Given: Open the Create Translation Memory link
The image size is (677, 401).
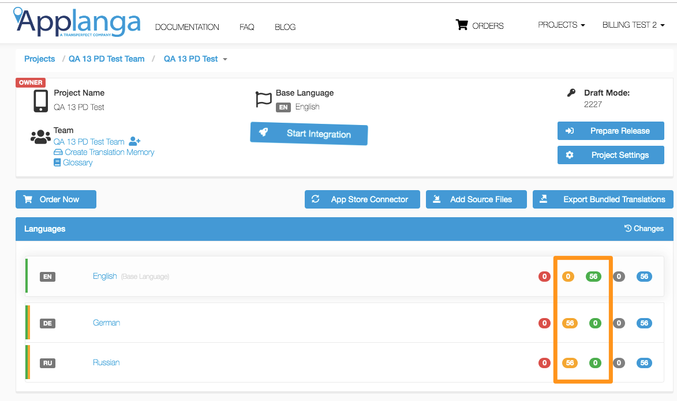Looking at the screenshot, I should pos(109,152).
